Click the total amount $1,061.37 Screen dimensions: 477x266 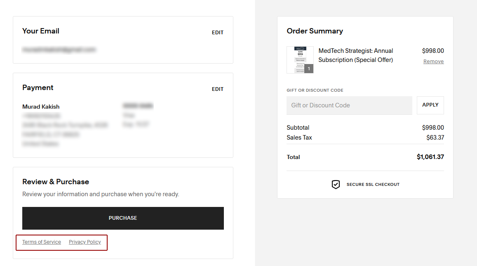pos(430,157)
